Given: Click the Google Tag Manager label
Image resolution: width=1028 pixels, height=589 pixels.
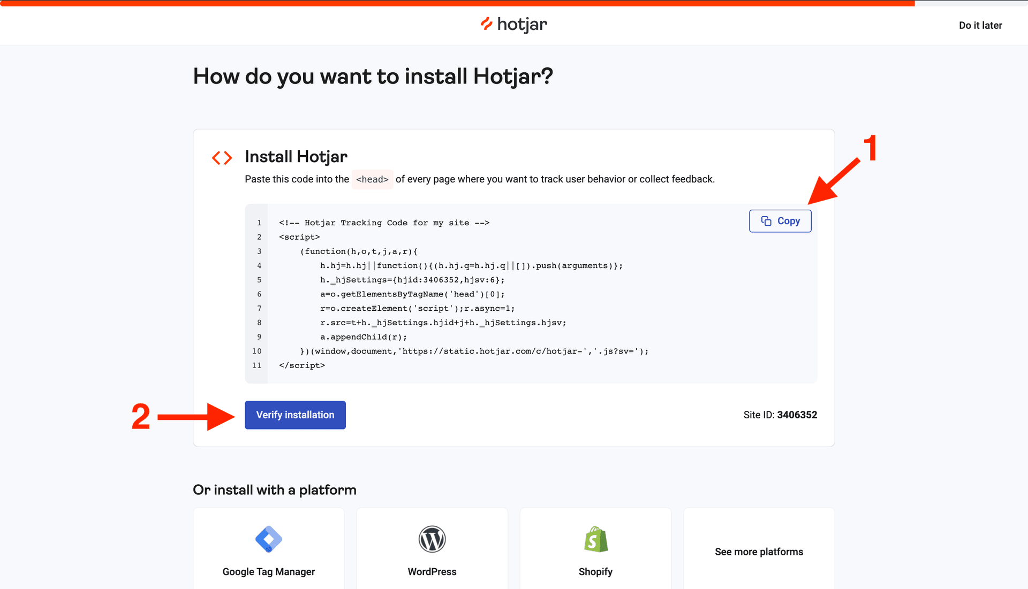Looking at the screenshot, I should point(269,571).
